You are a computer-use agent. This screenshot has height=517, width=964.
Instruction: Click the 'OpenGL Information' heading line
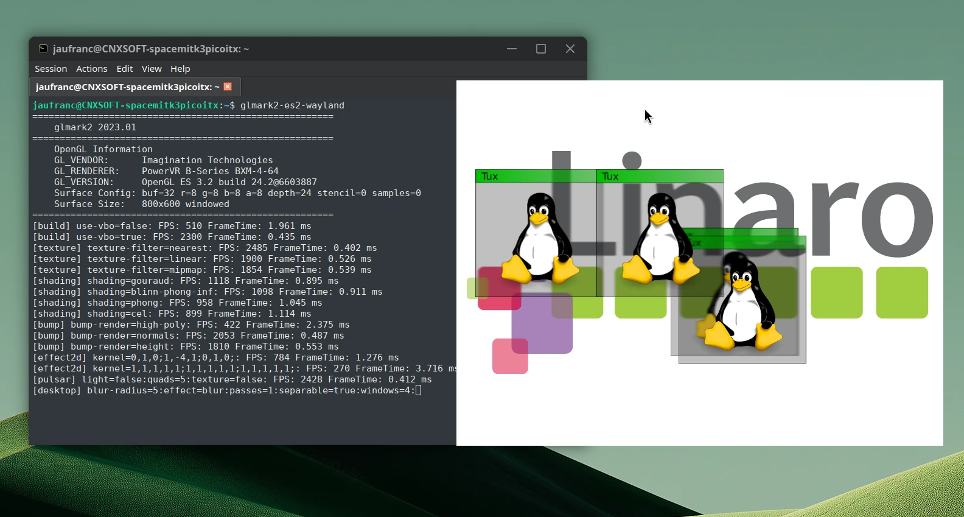(103, 149)
